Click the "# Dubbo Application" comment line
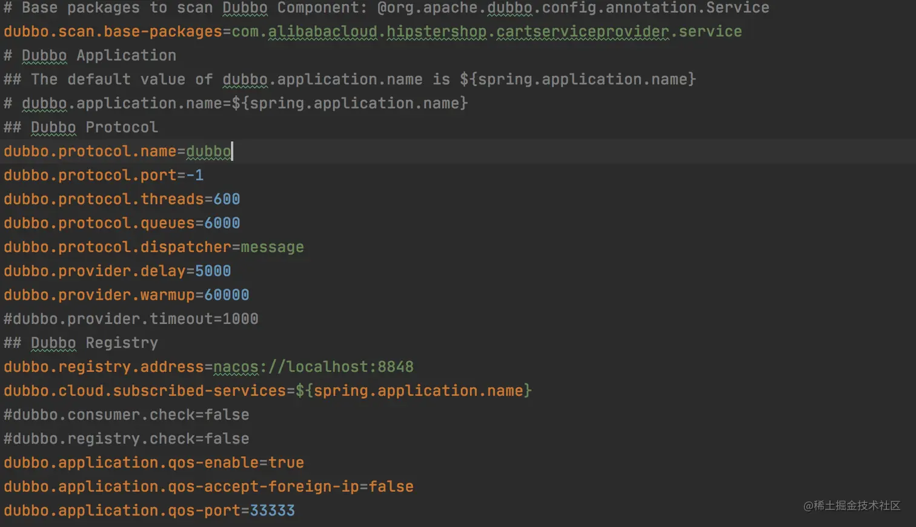 point(90,56)
